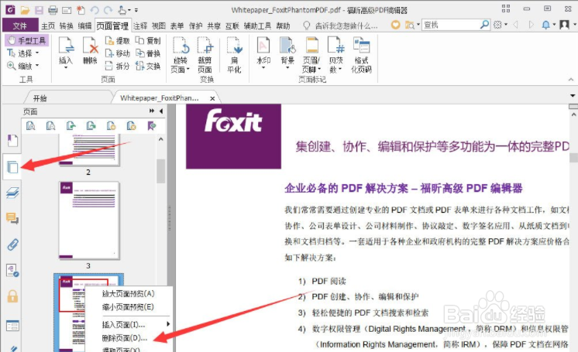Click the Delete pages (删除) ribbon icon
Screen dimensions: 578x352
91,51
